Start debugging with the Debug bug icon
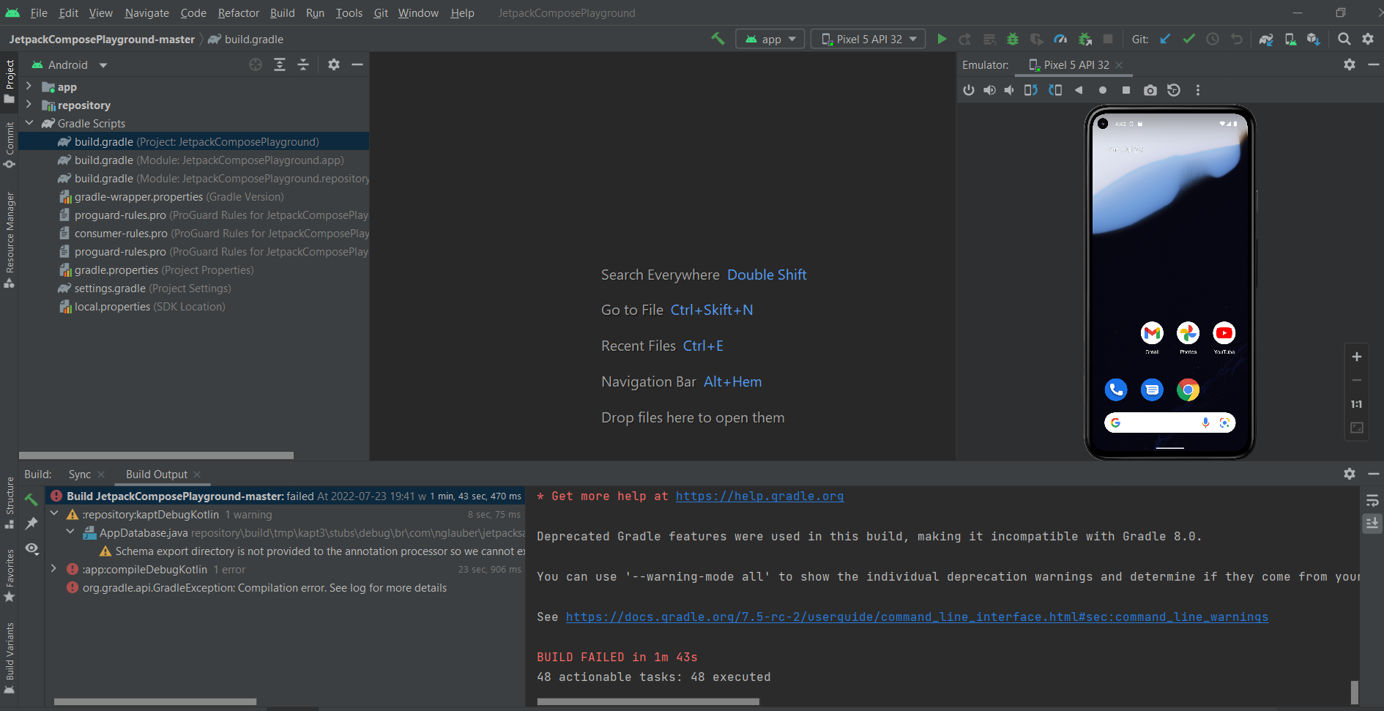 coord(1013,39)
